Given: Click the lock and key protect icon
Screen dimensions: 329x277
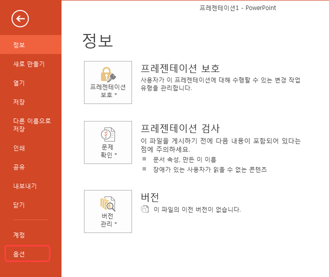Looking at the screenshot, I should click(x=108, y=74).
